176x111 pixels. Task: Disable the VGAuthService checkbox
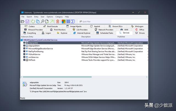tap(24, 54)
